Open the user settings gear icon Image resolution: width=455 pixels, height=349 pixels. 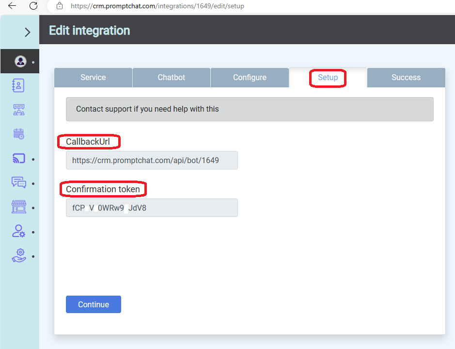click(x=18, y=232)
